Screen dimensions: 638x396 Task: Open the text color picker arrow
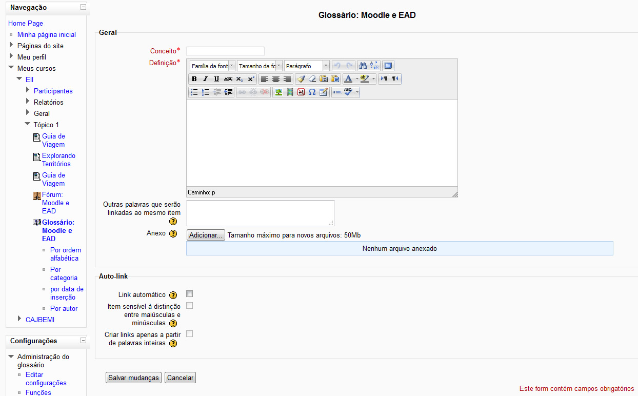(x=356, y=79)
